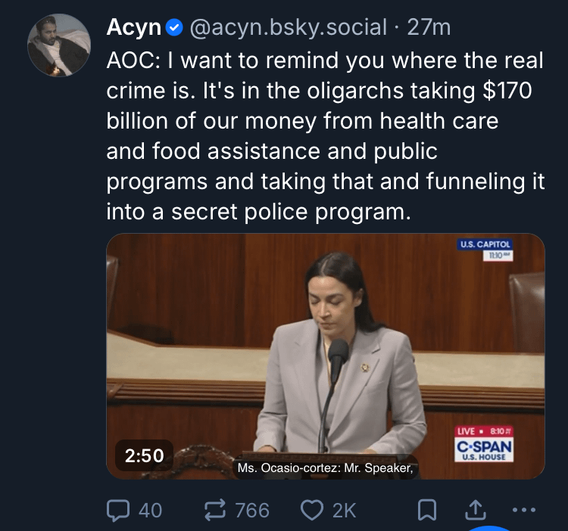Screen dimensions: 568x531
Task: Open Acyn's profile picture avatar
Action: tap(59, 45)
